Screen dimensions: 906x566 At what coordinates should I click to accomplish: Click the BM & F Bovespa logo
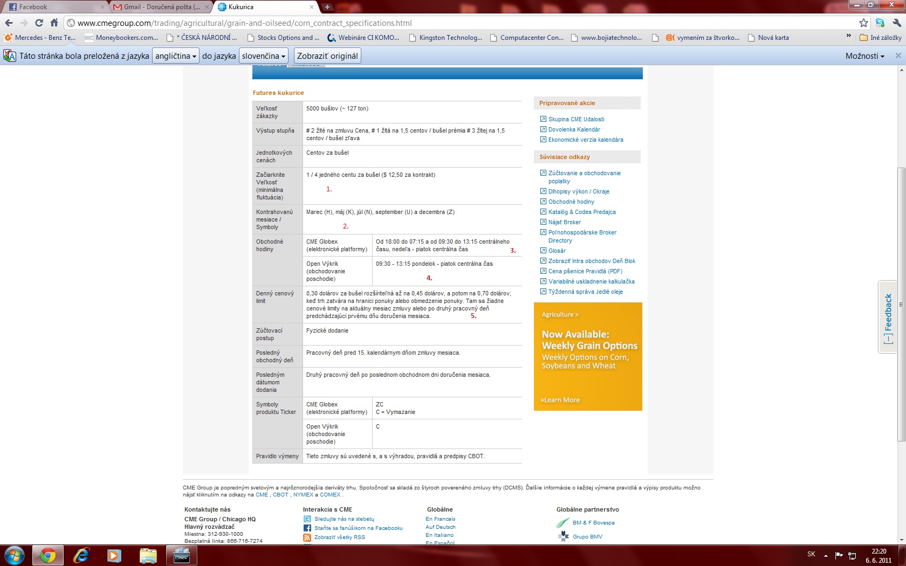563,523
